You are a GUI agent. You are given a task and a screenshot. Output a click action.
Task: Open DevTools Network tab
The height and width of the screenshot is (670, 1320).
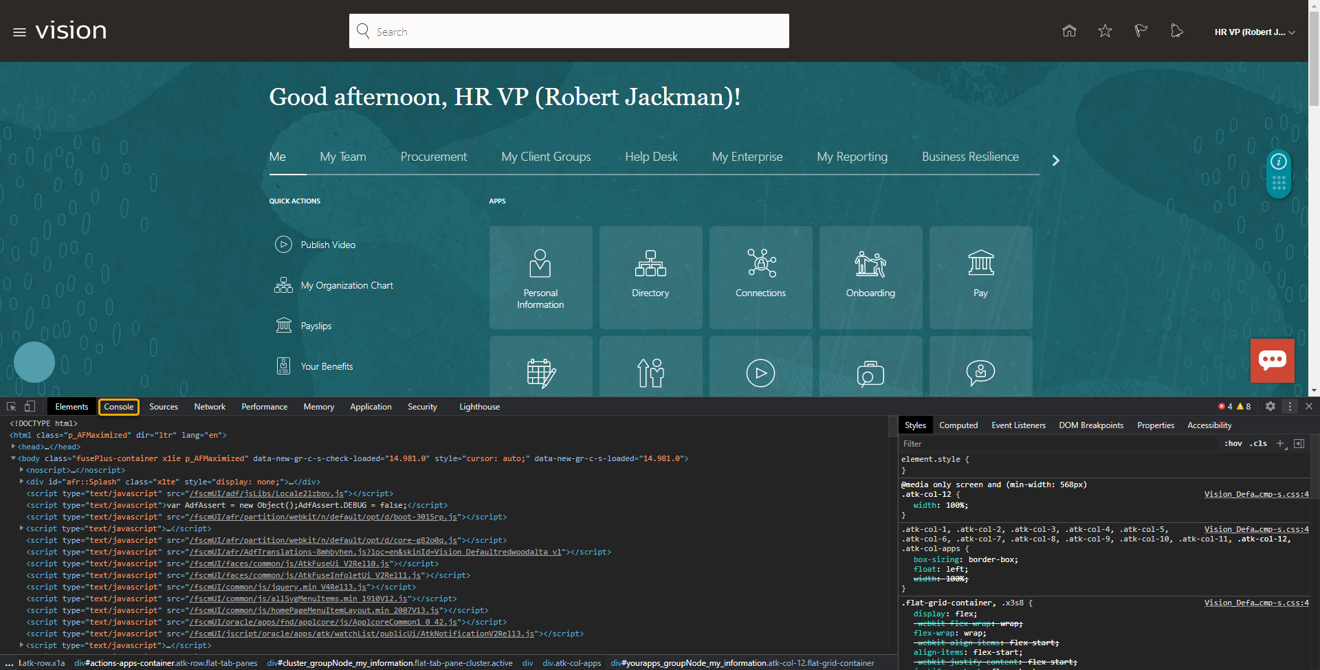click(x=210, y=407)
